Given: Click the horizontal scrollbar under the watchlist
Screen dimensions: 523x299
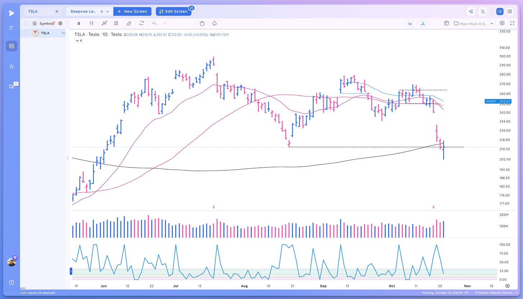Looking at the screenshot, I should (23, 288).
